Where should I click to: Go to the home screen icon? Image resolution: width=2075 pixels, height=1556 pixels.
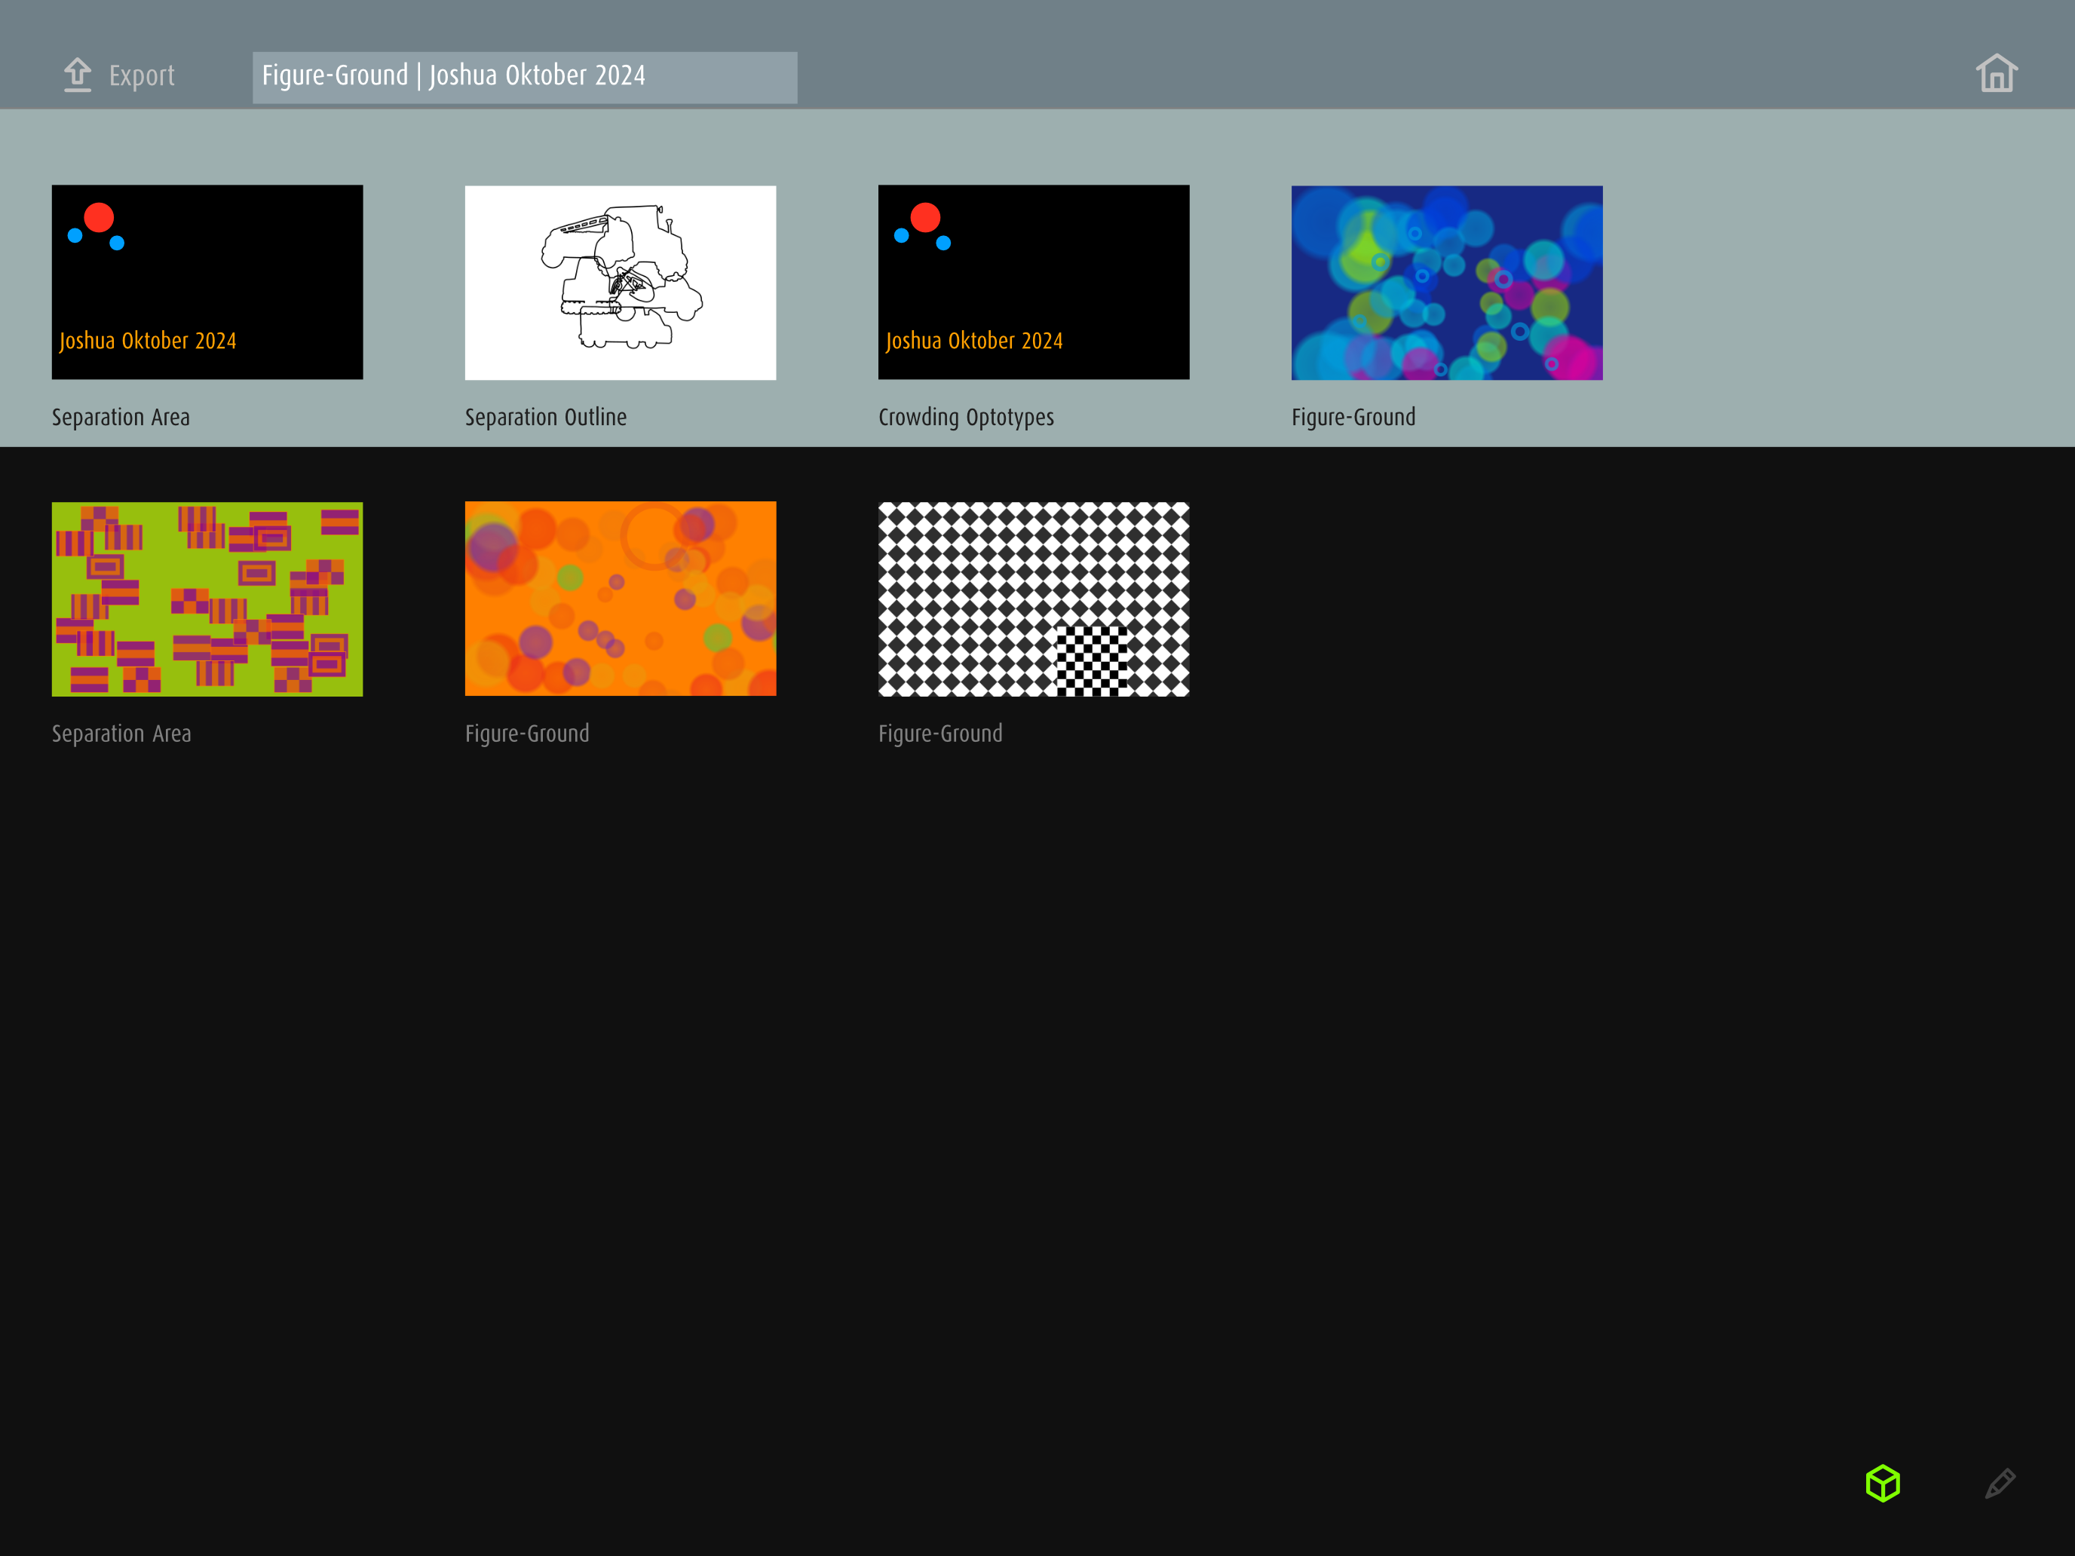coord(1995,74)
